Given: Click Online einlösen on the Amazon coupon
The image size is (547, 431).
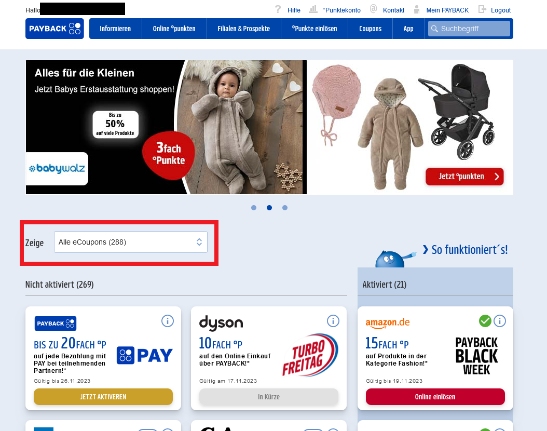Looking at the screenshot, I should 435,396.
